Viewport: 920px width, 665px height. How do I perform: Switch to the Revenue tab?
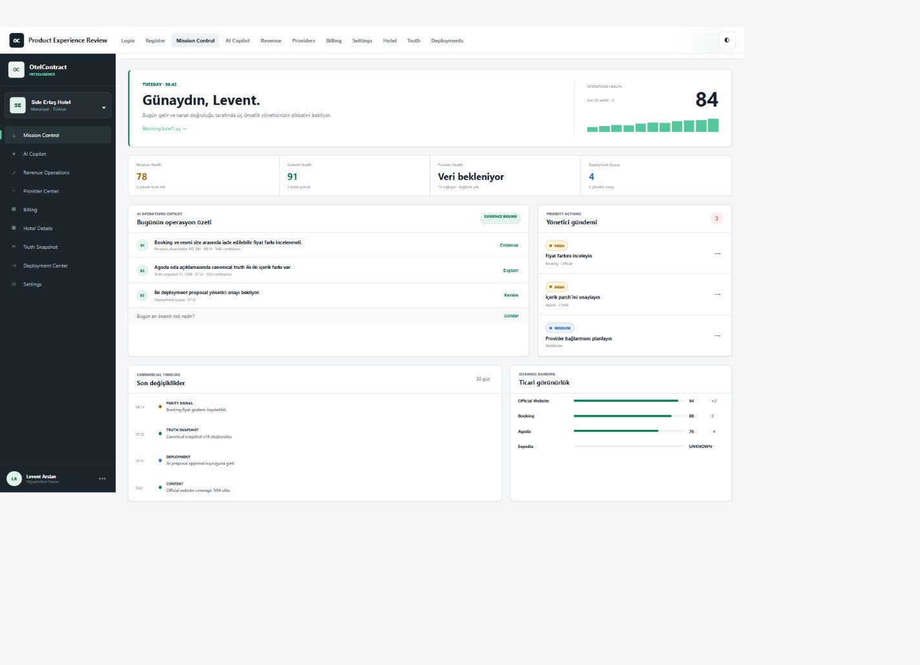pos(271,41)
